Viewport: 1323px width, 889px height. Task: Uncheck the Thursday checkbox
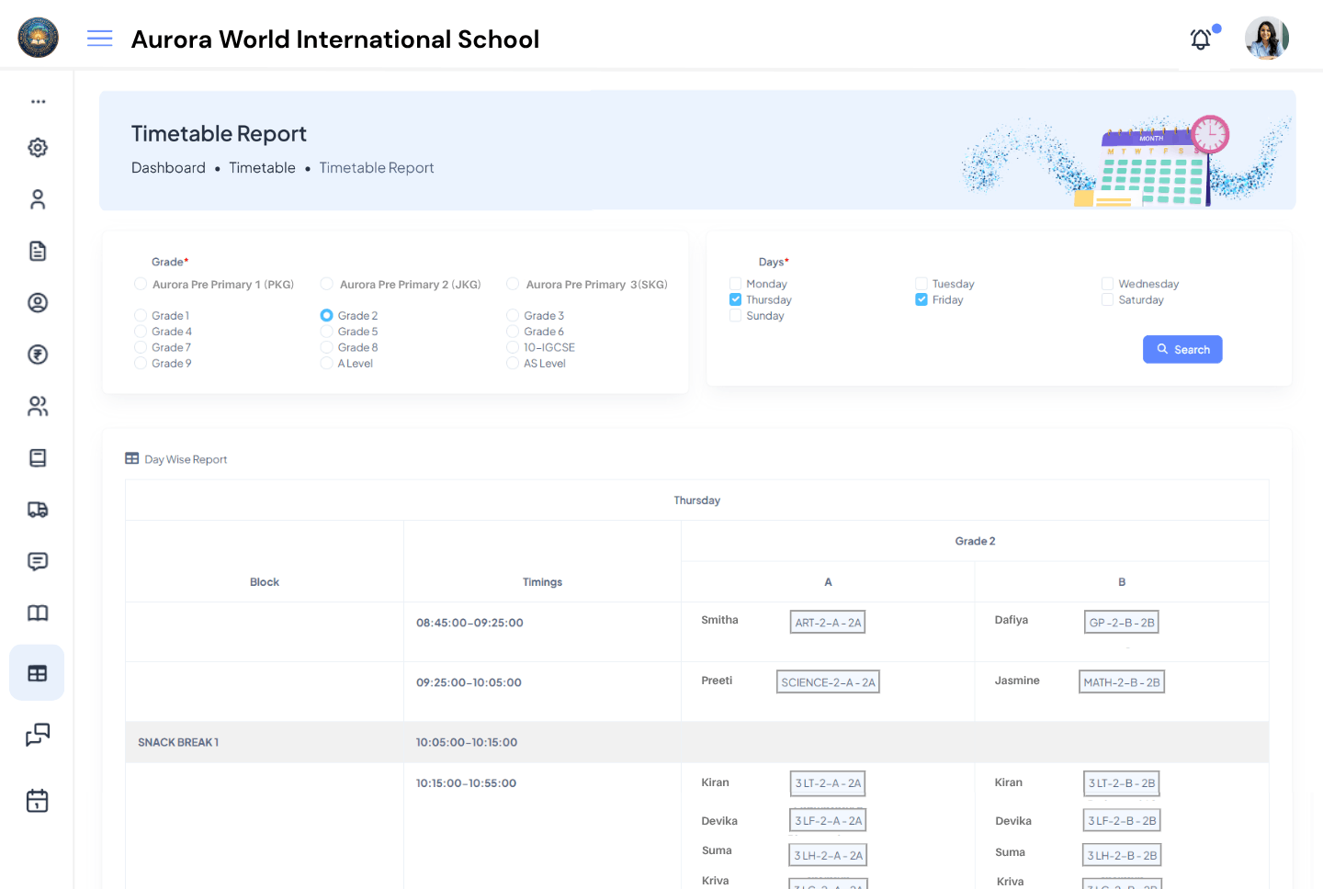coord(735,298)
